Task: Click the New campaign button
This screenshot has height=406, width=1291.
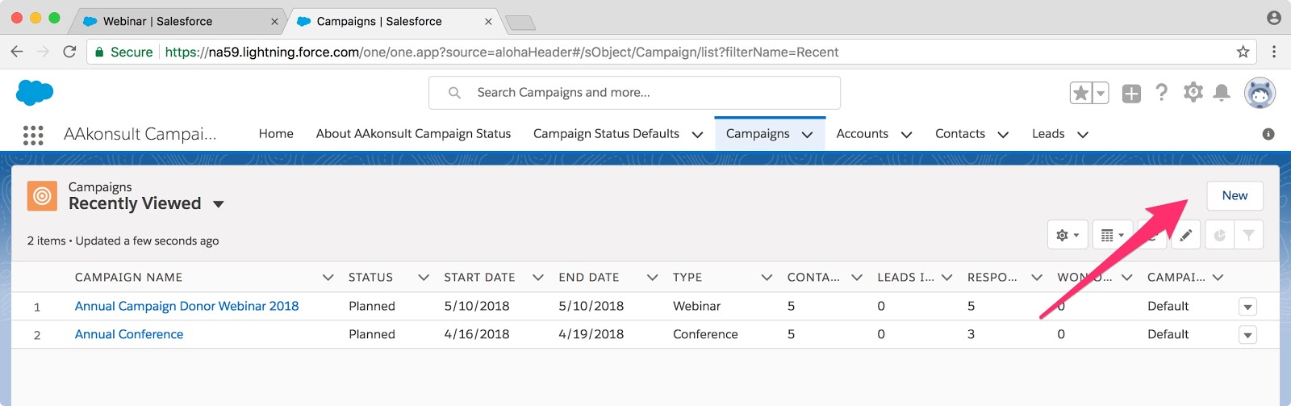Action: point(1235,195)
